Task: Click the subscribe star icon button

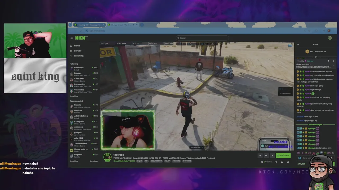Action: tap(272, 155)
